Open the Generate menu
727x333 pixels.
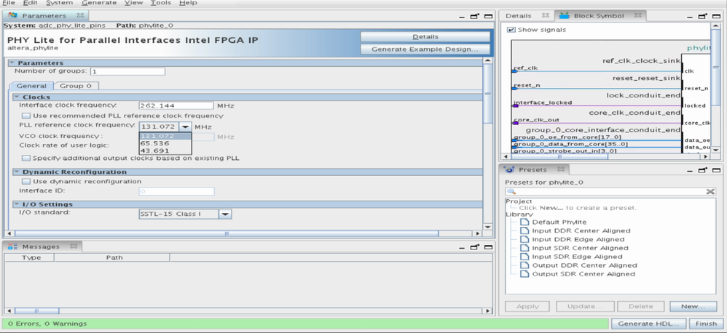click(99, 3)
